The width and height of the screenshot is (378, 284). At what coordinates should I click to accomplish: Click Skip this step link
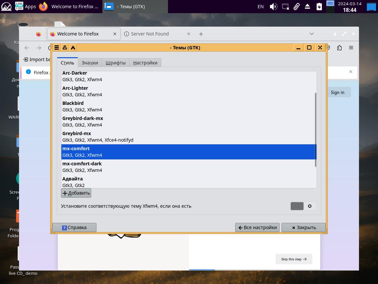294,259
